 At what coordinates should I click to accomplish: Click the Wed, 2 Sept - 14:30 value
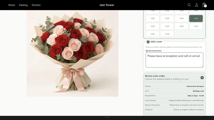pyautogui.click(x=196, y=96)
